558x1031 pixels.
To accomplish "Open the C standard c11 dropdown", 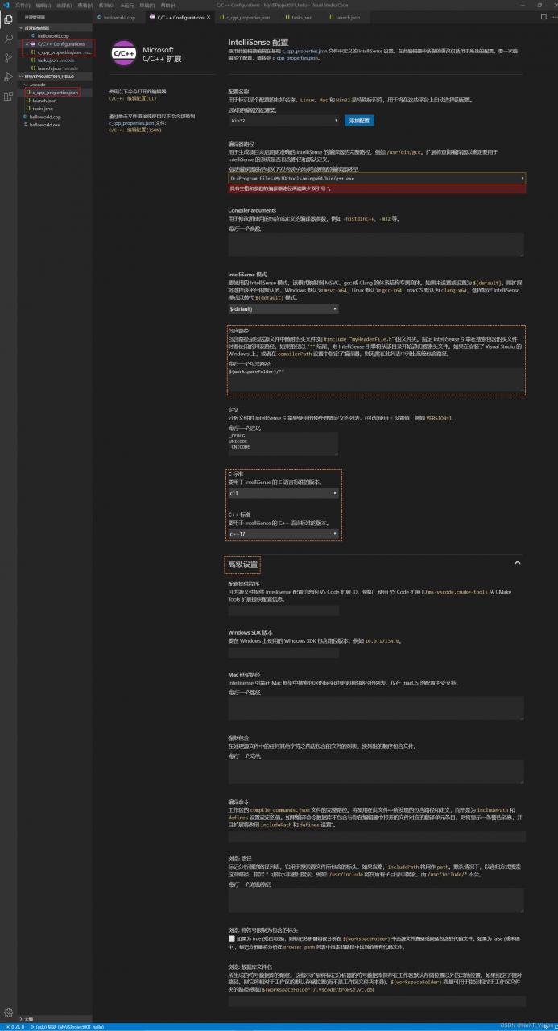I will (283, 493).
